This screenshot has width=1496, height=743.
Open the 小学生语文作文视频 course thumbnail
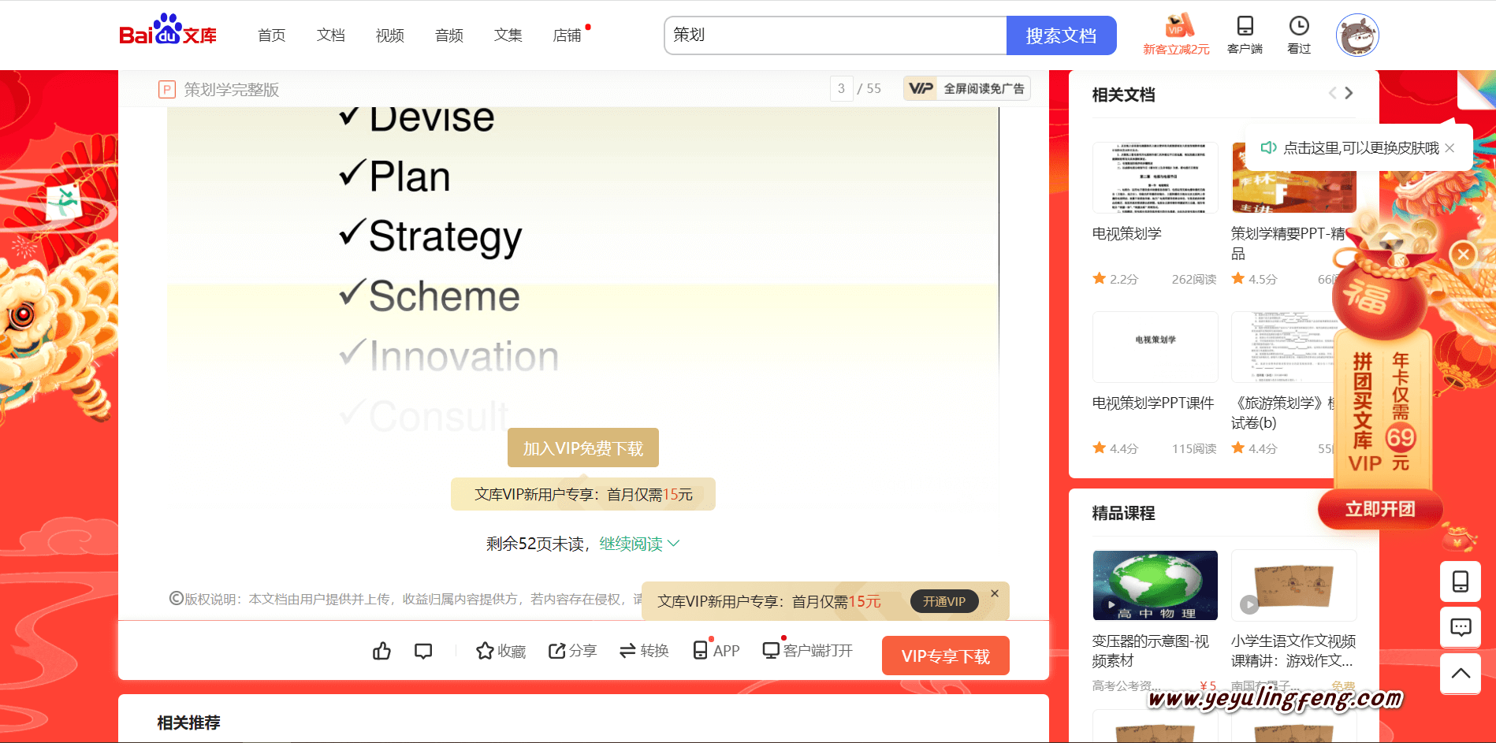click(x=1294, y=585)
